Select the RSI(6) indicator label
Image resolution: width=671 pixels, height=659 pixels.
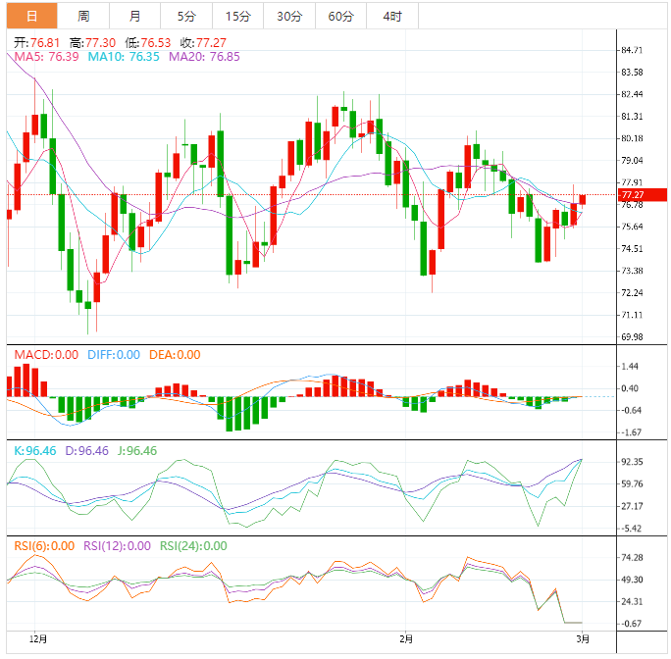point(45,546)
